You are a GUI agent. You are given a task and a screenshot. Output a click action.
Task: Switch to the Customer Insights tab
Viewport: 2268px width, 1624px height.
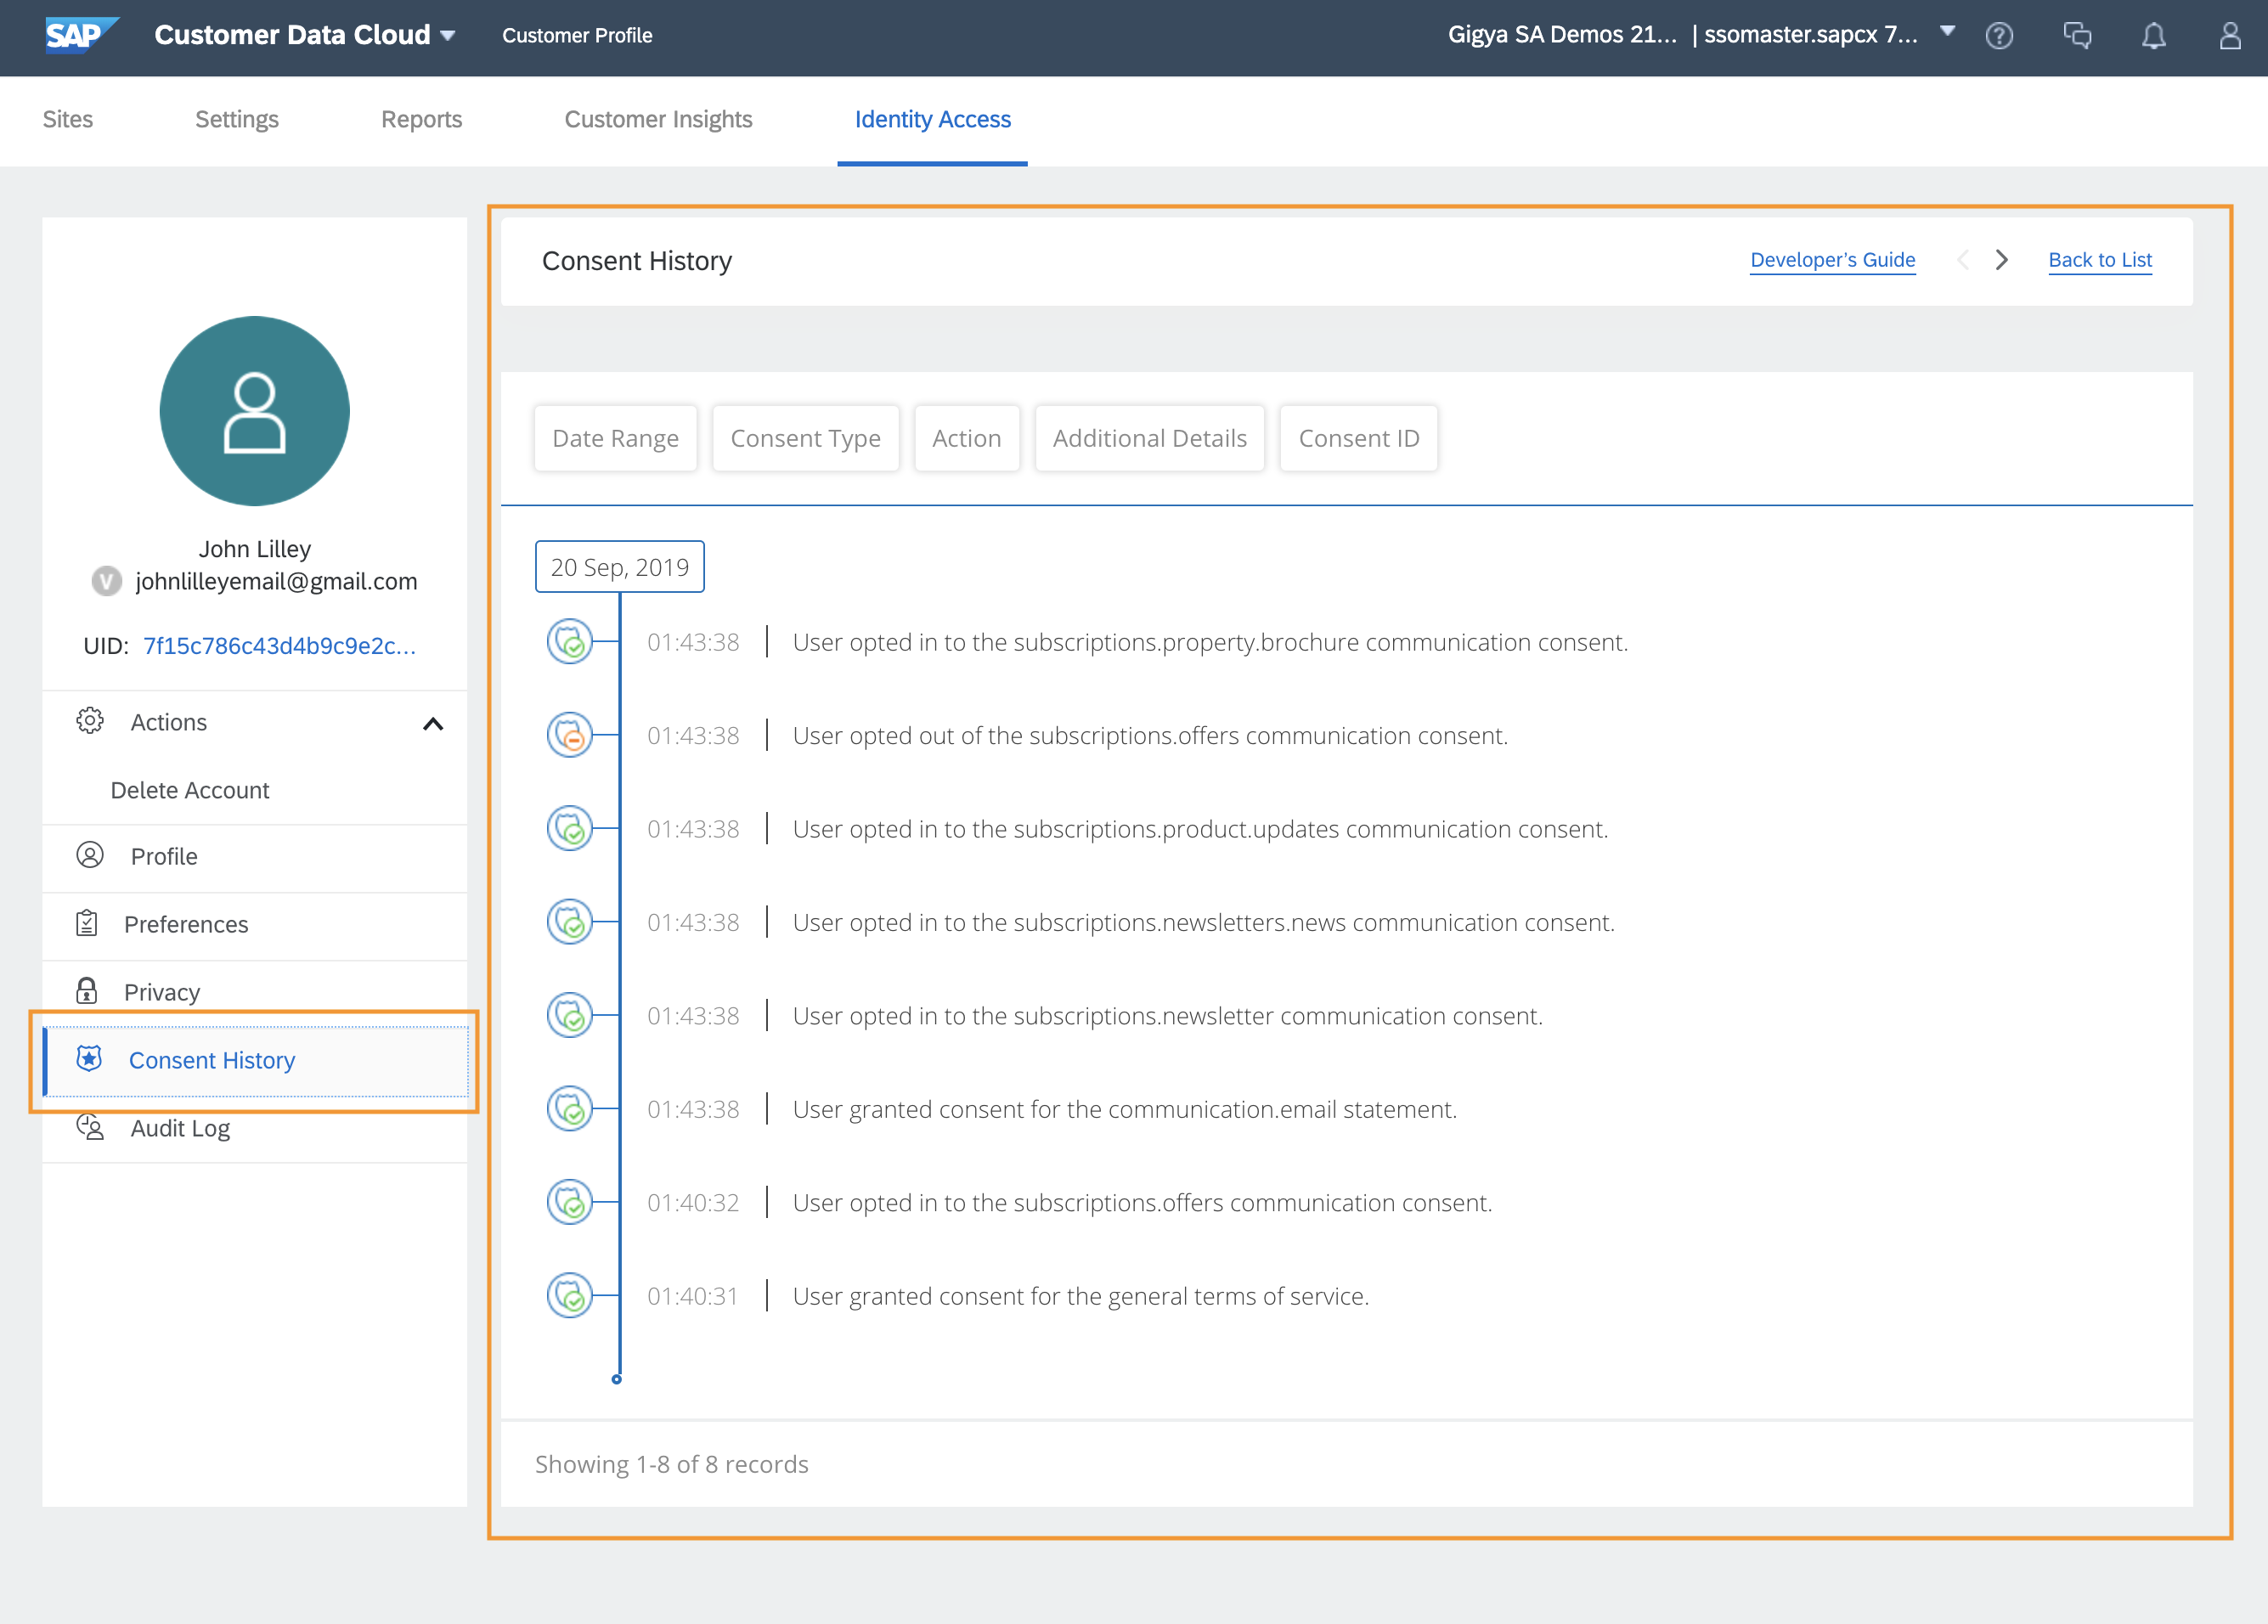click(658, 119)
